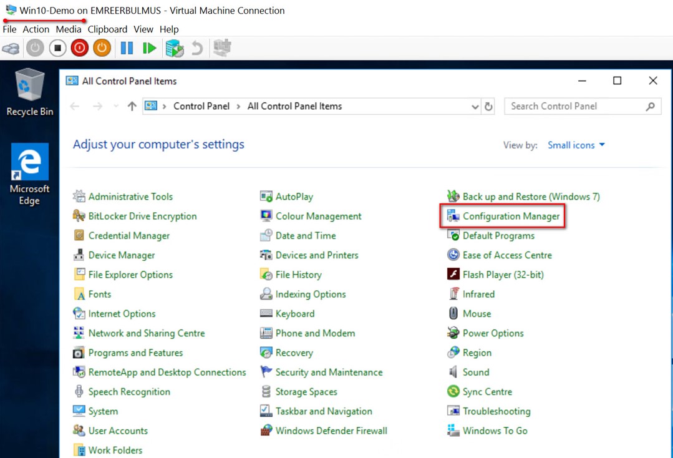
Task: Open the Help menu
Action: [169, 29]
